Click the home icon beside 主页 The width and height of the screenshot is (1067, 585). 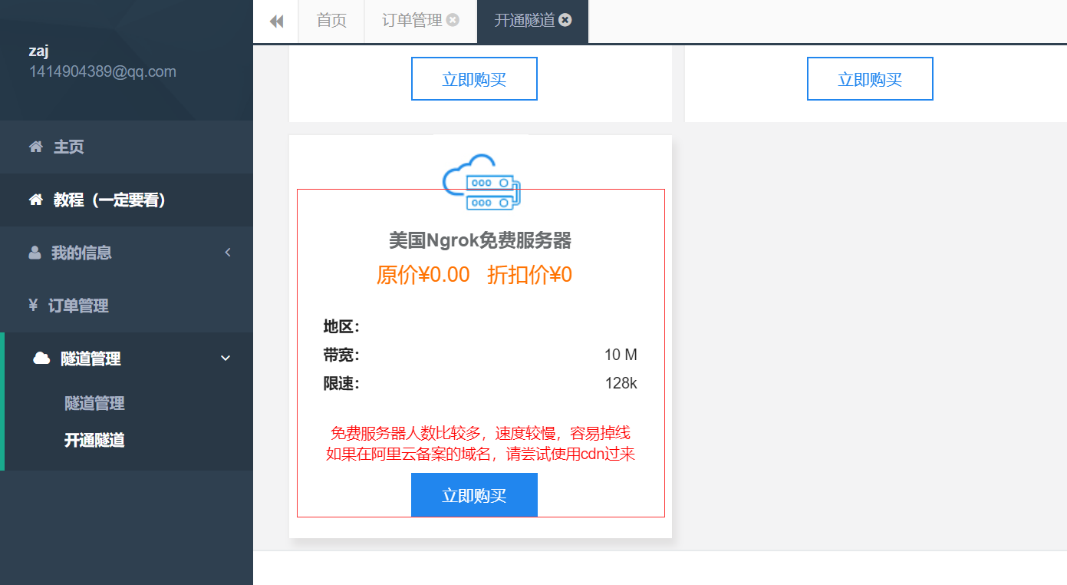click(35, 146)
